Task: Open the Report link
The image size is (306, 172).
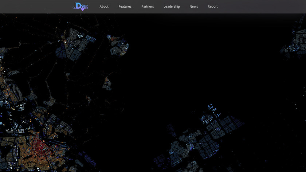Action: [212, 7]
